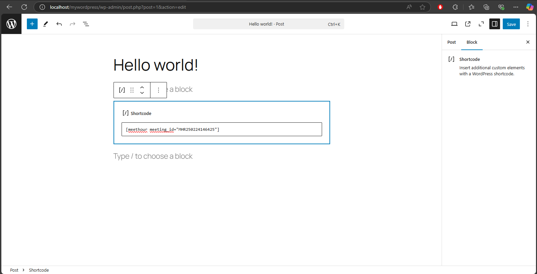Toggle Read aloud icon in address bar
Screen dimensions: 537x274
(x=409, y=7)
